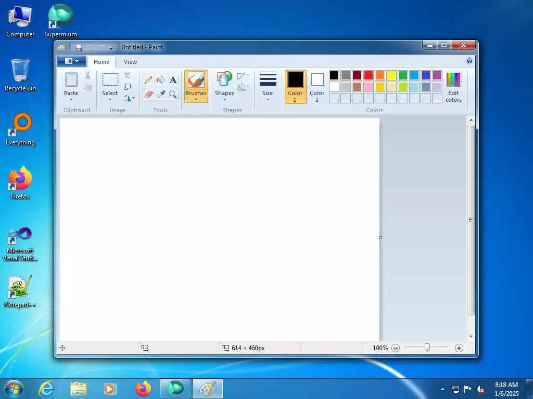Select the Color picker eyedropper tool
Image resolution: width=533 pixels, height=399 pixels.
coord(160,95)
